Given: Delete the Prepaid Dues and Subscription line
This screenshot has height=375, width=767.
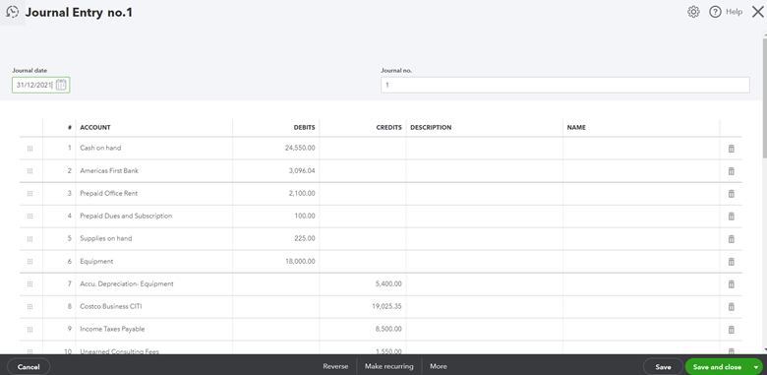Looking at the screenshot, I should (x=732, y=216).
